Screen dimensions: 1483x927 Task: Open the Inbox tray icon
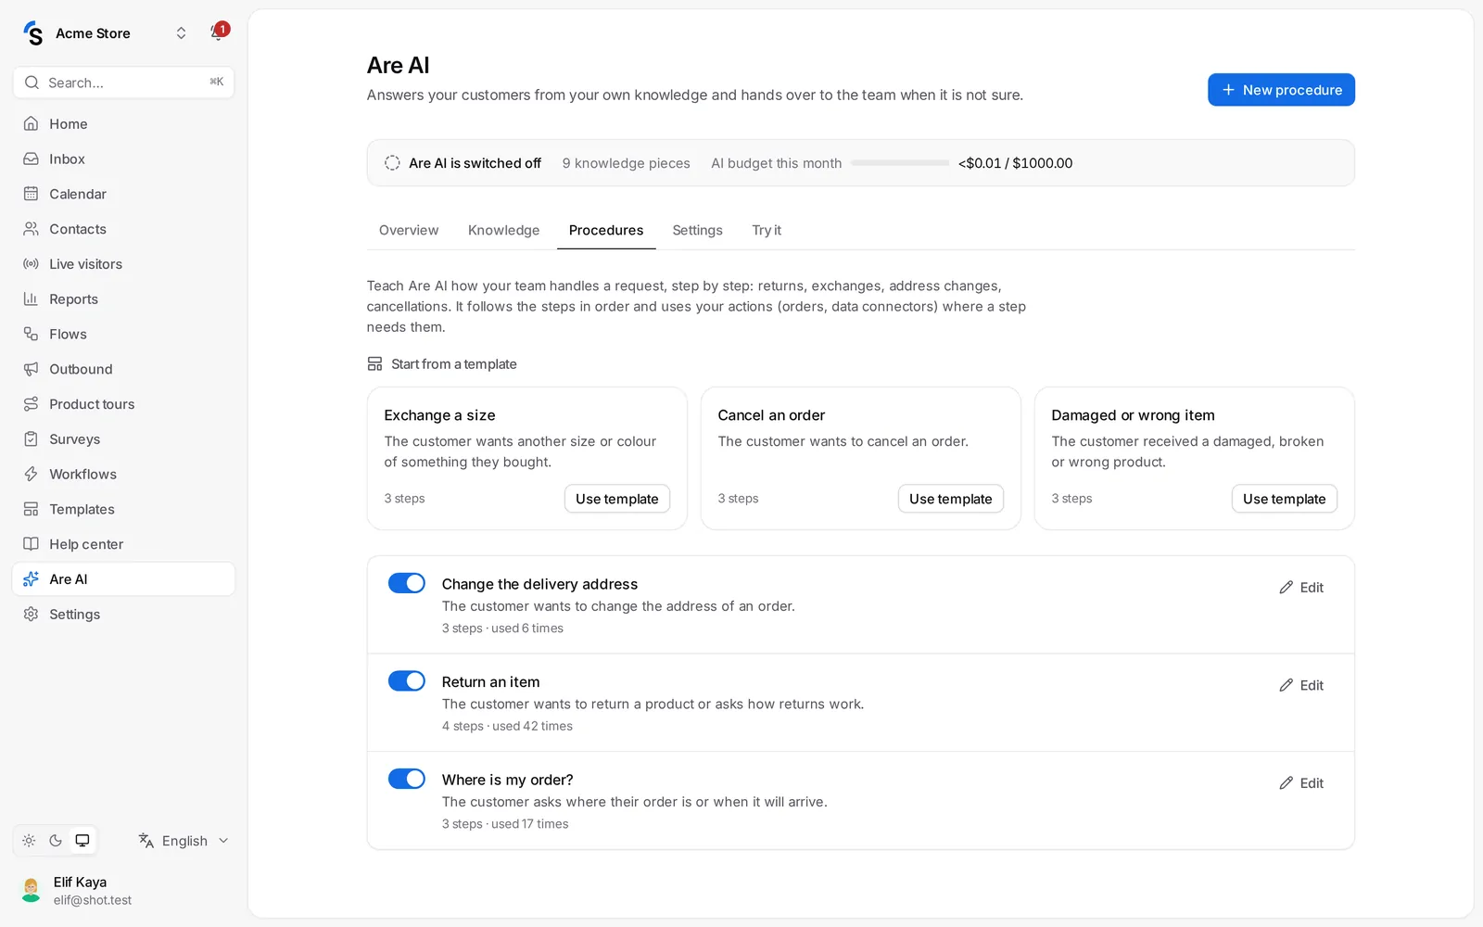[x=31, y=159]
